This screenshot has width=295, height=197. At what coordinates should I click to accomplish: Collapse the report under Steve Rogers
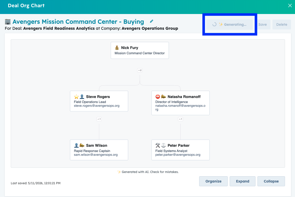(99, 119)
